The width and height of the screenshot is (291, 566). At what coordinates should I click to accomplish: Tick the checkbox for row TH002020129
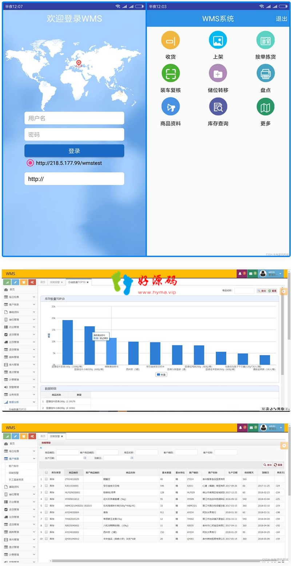point(46,519)
